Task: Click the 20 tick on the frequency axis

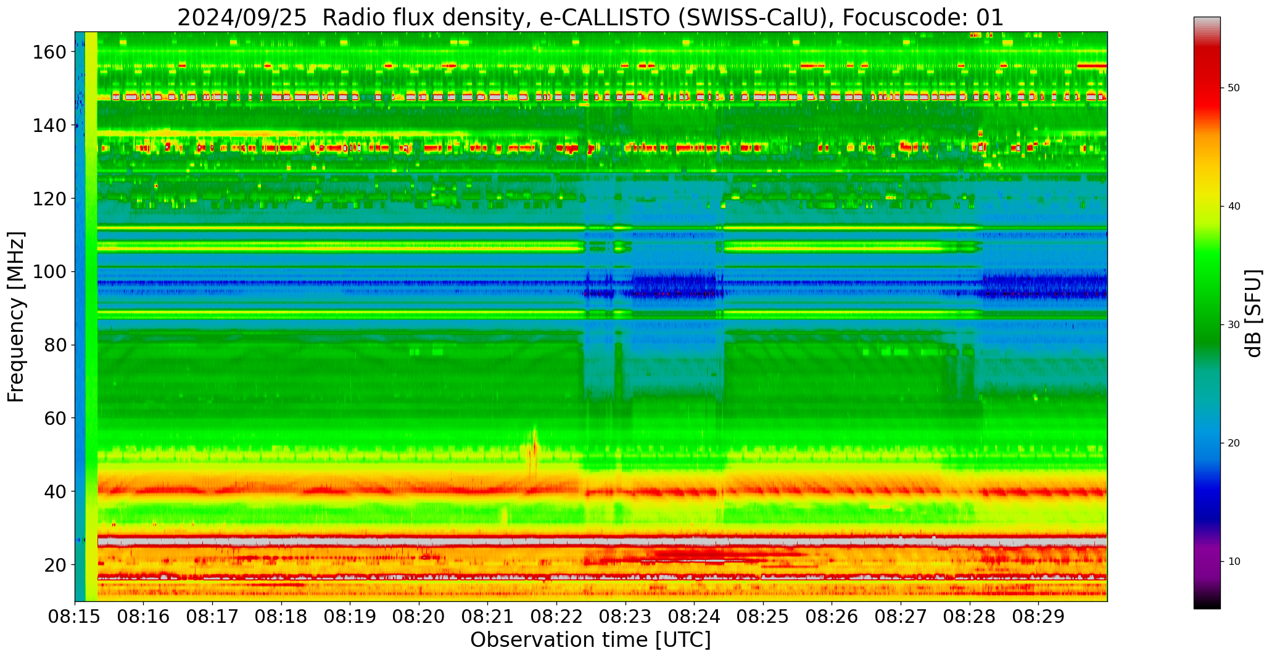Action: [56, 565]
